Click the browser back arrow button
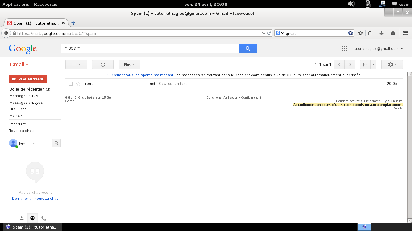This screenshot has height=231, width=412. (x=5, y=33)
